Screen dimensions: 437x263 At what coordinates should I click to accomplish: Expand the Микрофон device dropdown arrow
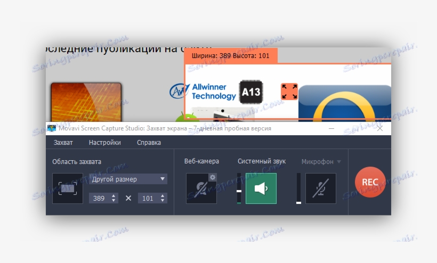tap(339, 162)
